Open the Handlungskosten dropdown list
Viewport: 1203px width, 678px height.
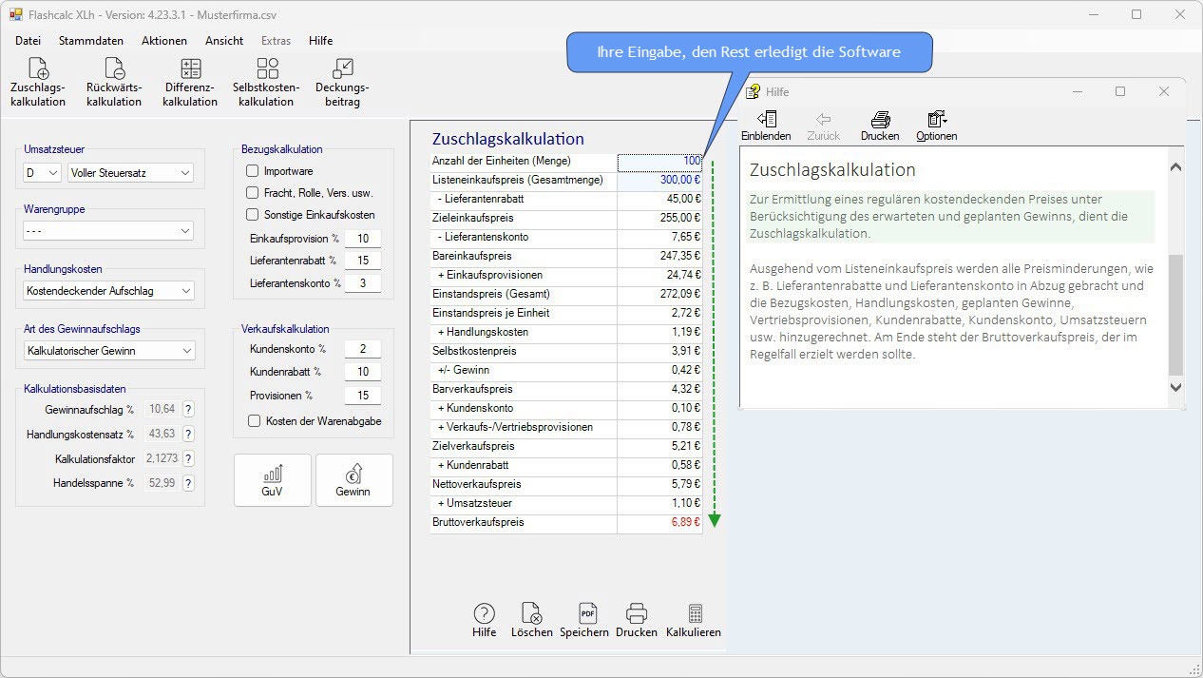click(108, 291)
